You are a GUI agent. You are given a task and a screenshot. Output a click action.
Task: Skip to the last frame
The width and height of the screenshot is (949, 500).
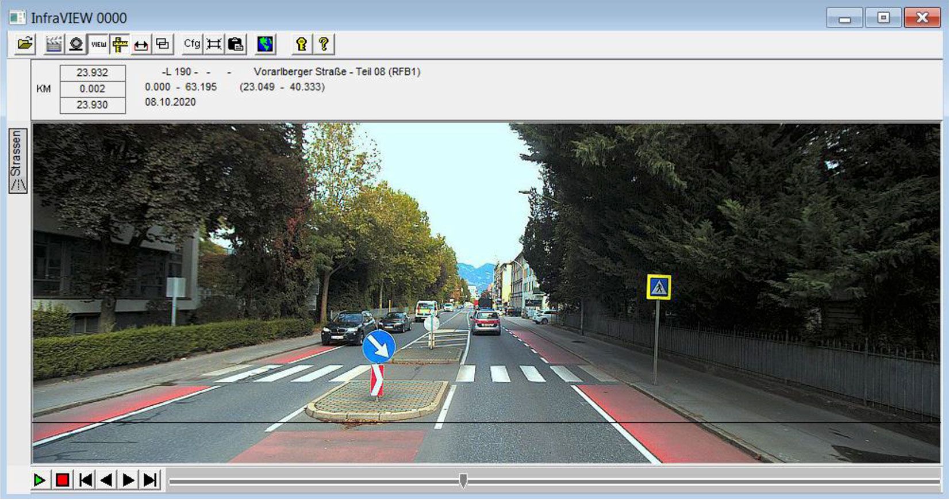coord(150,480)
